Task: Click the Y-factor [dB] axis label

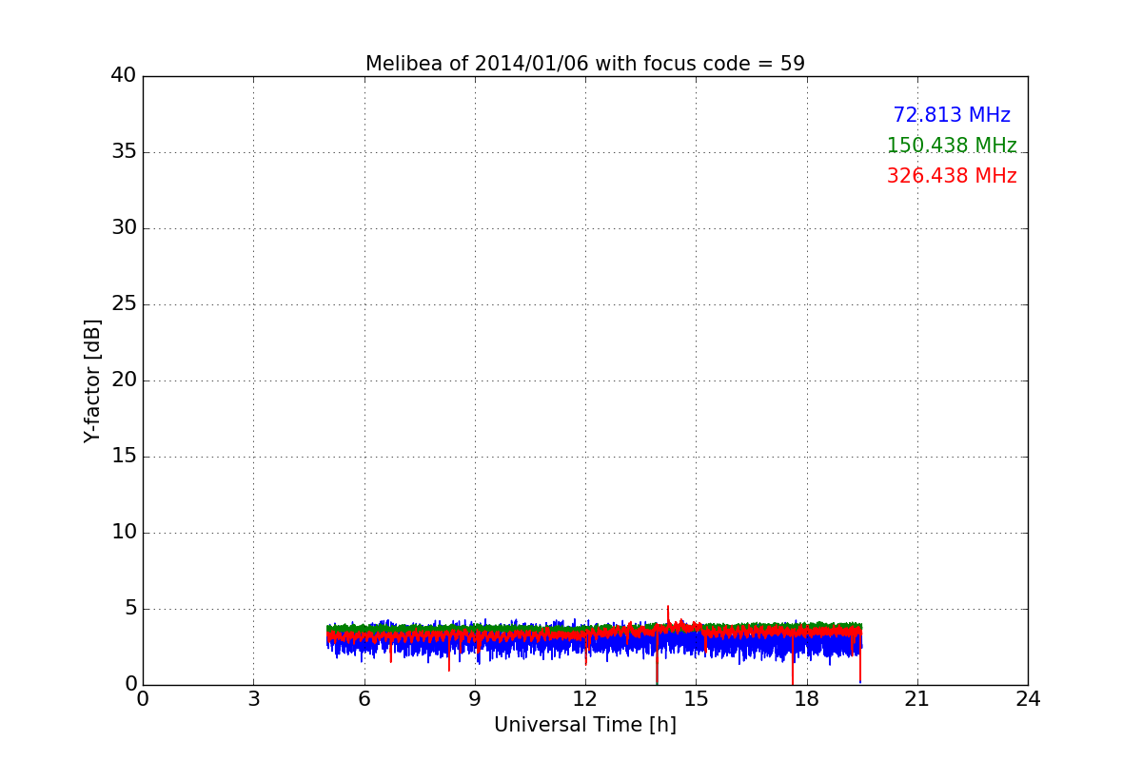Action: point(92,380)
